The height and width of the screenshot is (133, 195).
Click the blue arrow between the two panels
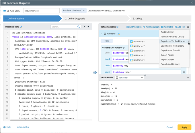pyautogui.click(x=95, y=72)
